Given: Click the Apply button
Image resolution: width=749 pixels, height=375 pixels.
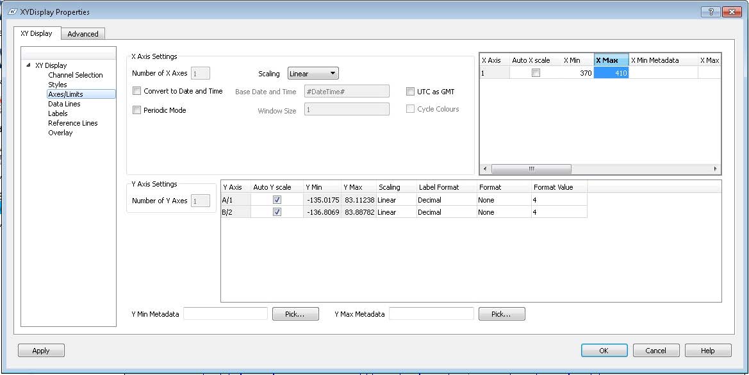Looking at the screenshot, I should pos(40,350).
